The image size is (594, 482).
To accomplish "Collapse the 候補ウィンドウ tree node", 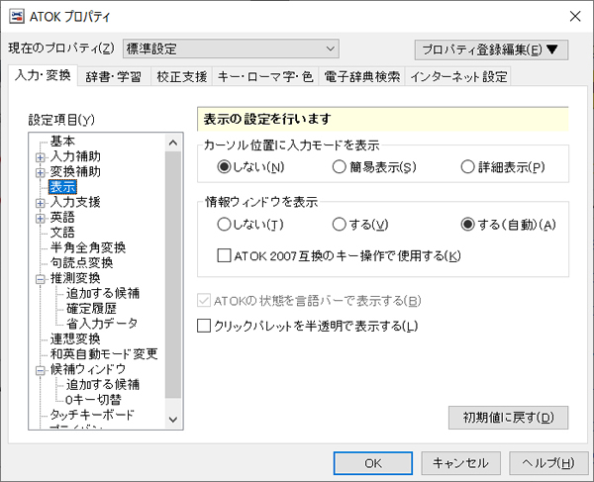I will [x=40, y=370].
